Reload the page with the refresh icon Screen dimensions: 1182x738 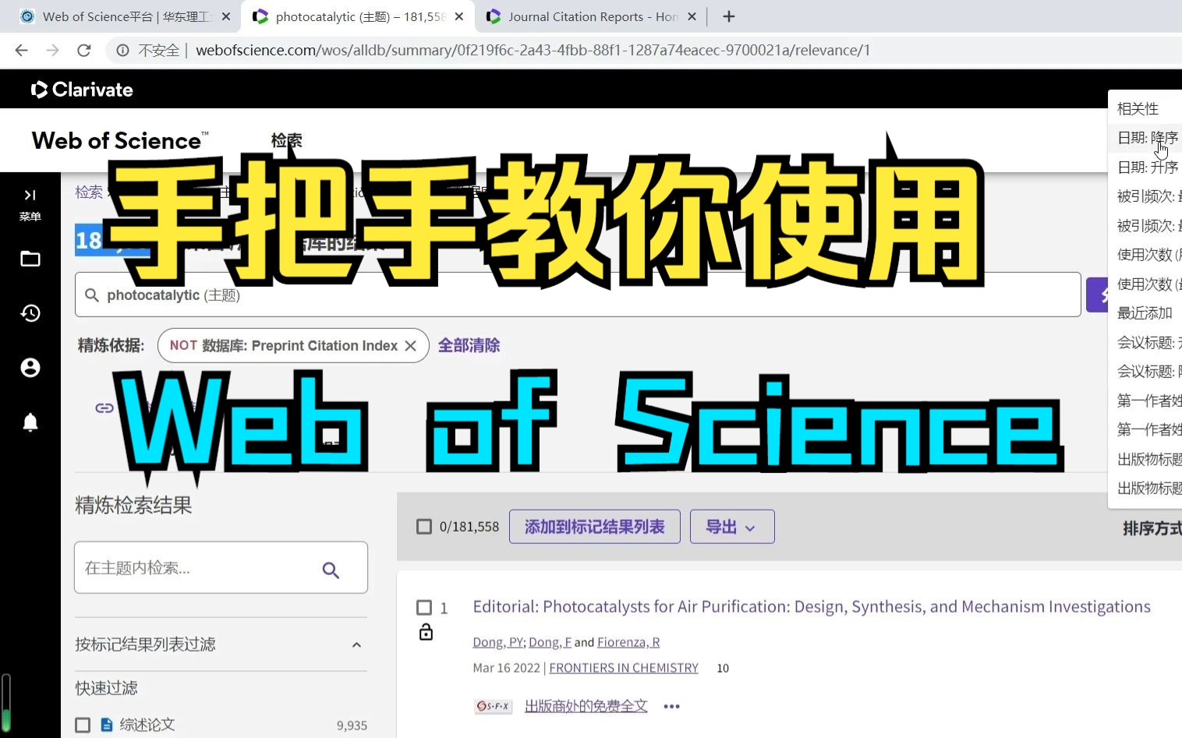coord(84,51)
